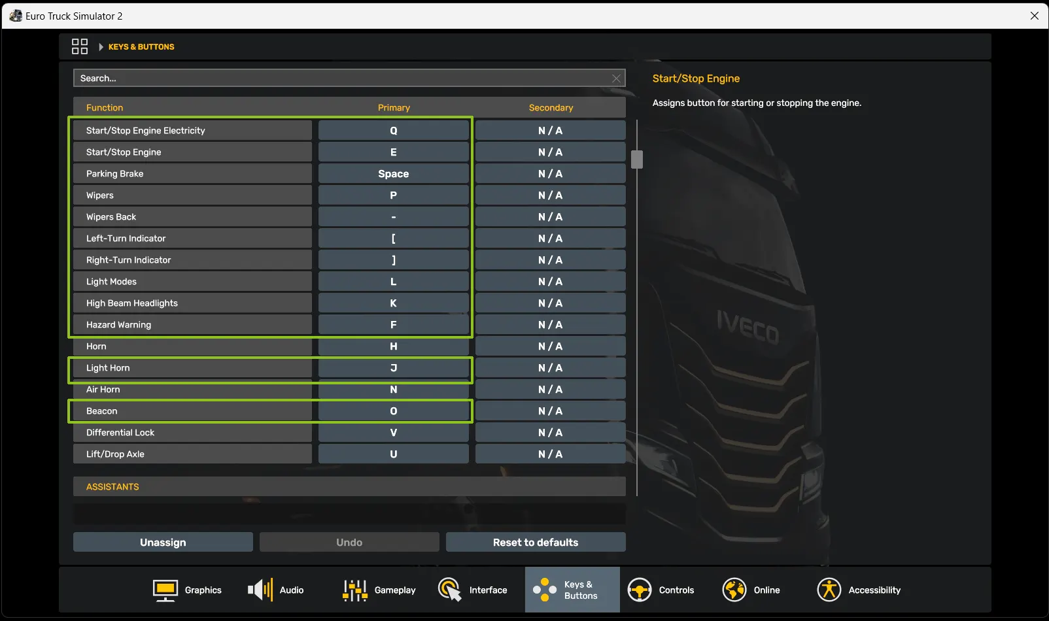Assign a secondary key for Horn

pyautogui.click(x=551, y=346)
